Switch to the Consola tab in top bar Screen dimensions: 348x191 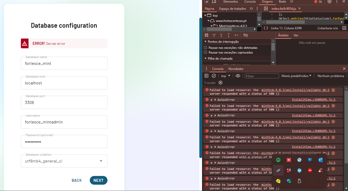[x=250, y=2]
